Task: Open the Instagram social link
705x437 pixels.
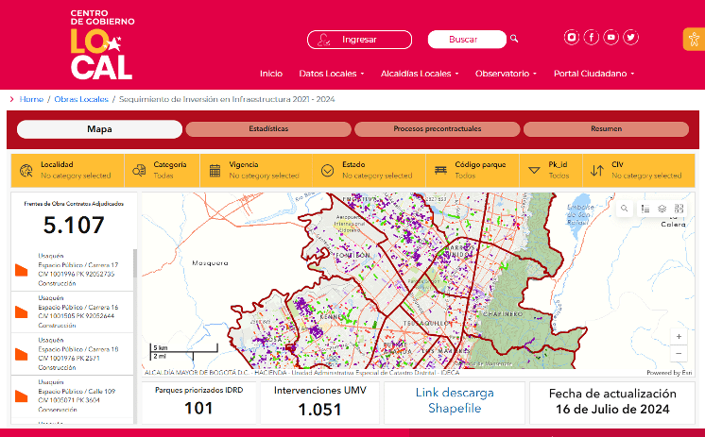Action: point(571,38)
